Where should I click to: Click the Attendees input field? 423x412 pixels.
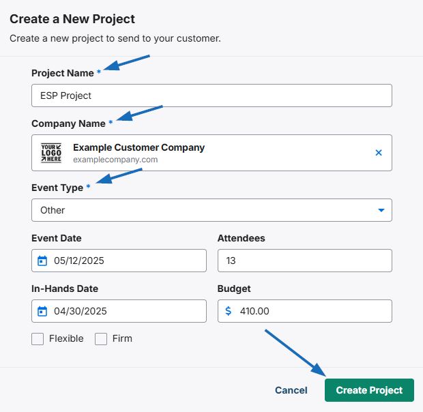[304, 261]
